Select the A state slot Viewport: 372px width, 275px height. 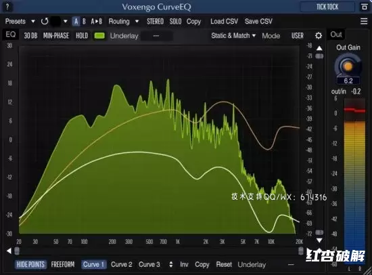point(76,22)
